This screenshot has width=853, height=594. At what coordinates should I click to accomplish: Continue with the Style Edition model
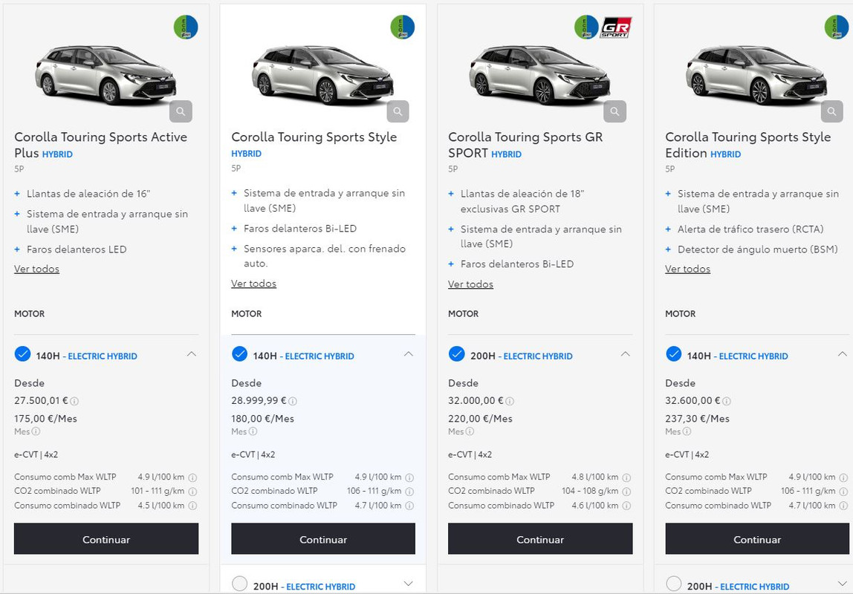(756, 539)
